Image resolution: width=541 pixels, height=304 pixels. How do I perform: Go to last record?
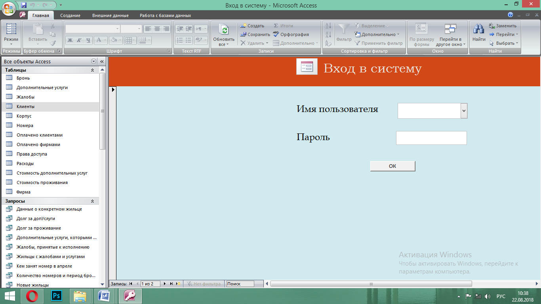tap(171, 284)
